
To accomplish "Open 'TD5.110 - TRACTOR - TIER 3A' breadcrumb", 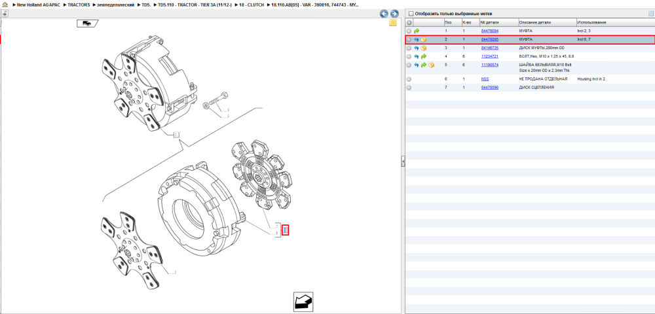I will pos(195,5).
